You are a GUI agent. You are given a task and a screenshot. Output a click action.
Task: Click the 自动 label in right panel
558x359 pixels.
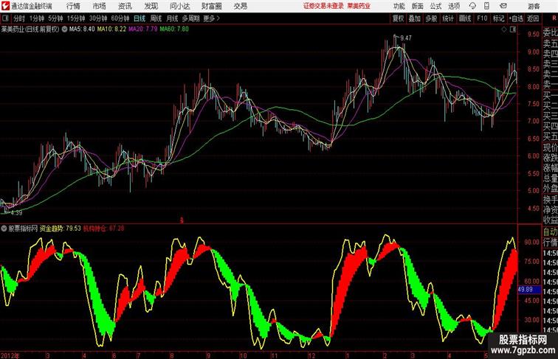tap(551, 232)
